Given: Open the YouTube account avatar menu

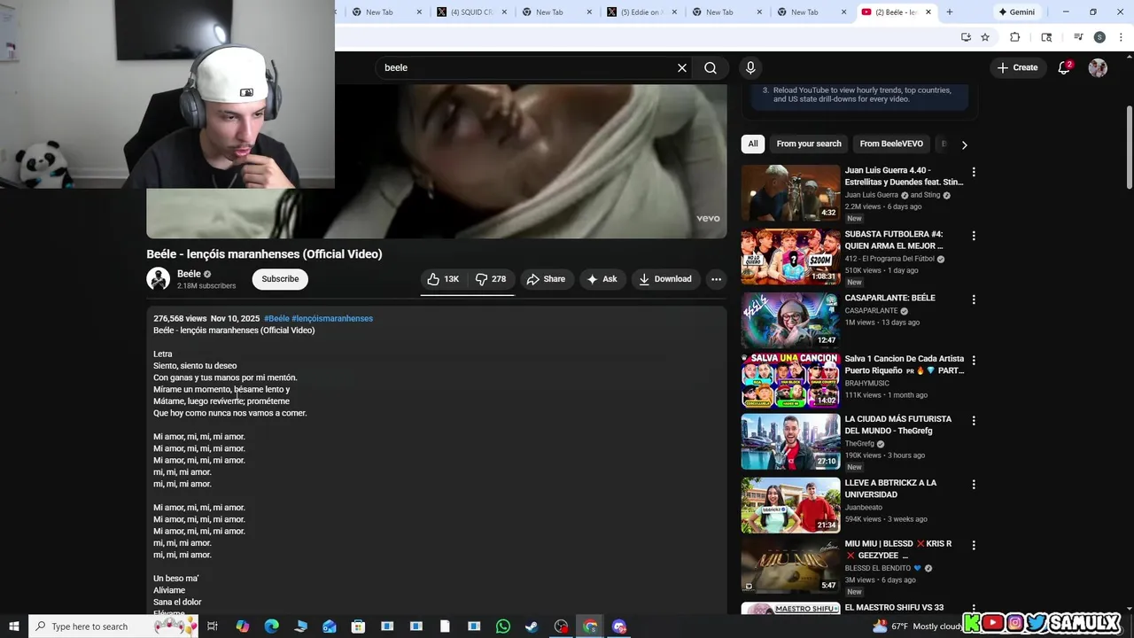Looking at the screenshot, I should (x=1098, y=67).
